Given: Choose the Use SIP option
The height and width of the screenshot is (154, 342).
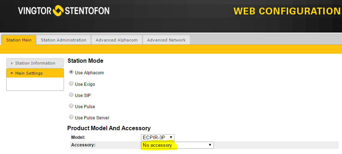Looking at the screenshot, I should point(71,95).
